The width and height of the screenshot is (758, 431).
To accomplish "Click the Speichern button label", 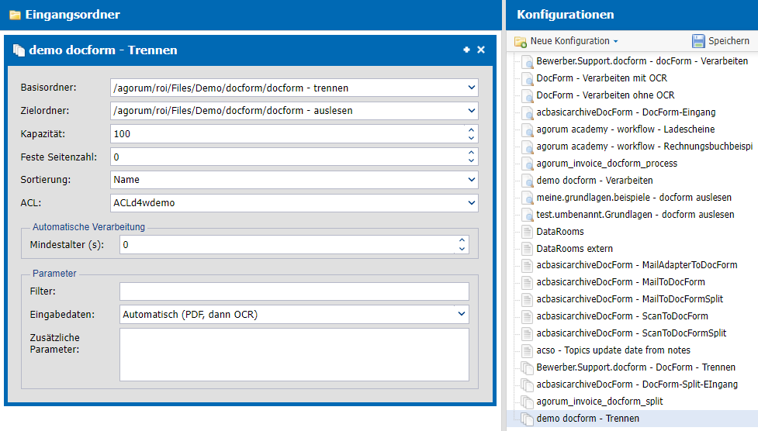I will [729, 41].
